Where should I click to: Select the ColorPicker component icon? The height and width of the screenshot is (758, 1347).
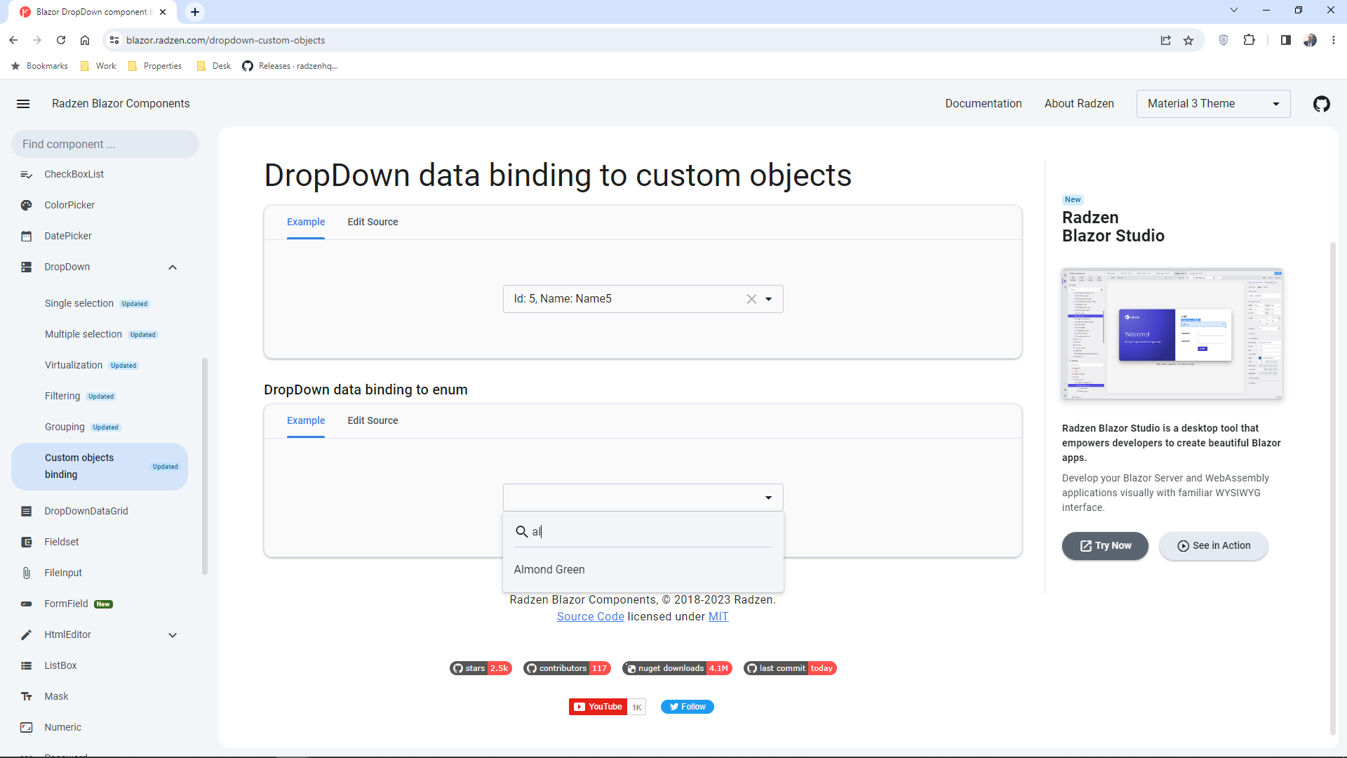[26, 205]
